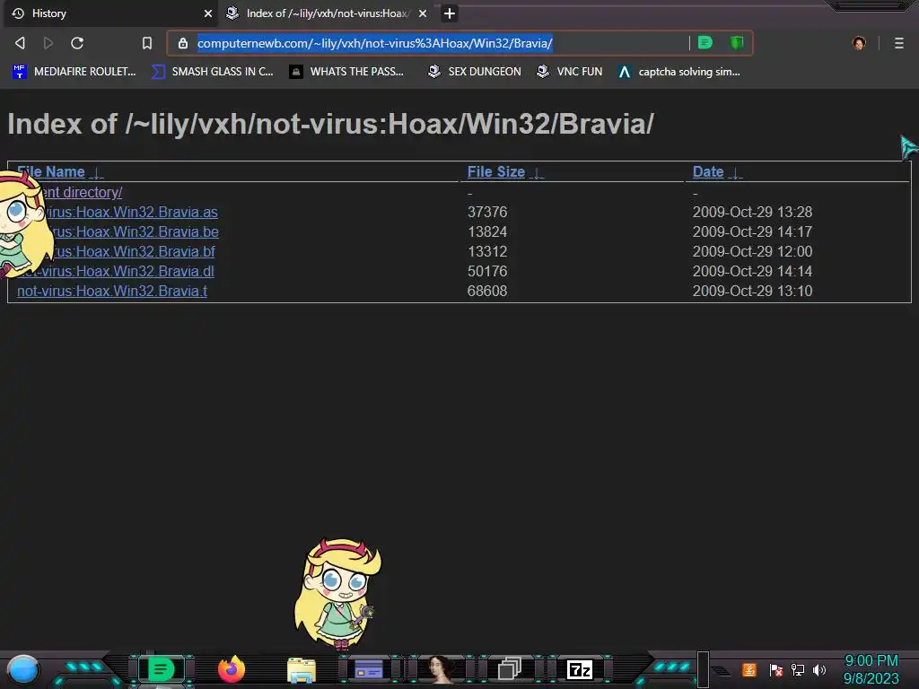919x689 pixels.
Task: Click the forward navigation arrow
Action: tap(48, 43)
